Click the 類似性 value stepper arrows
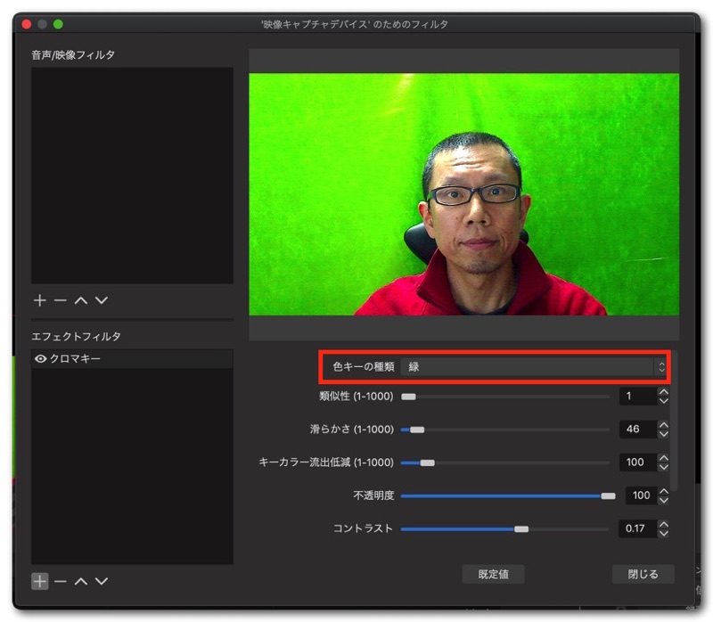 click(x=662, y=396)
